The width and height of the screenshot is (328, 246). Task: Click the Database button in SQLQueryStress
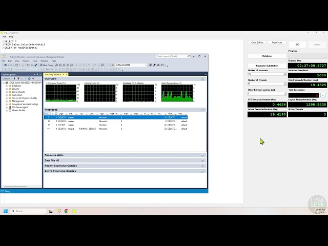click(x=267, y=56)
